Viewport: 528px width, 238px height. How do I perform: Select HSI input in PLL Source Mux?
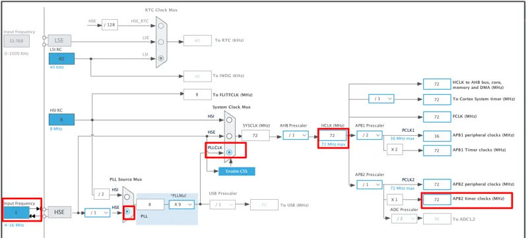coord(127,198)
